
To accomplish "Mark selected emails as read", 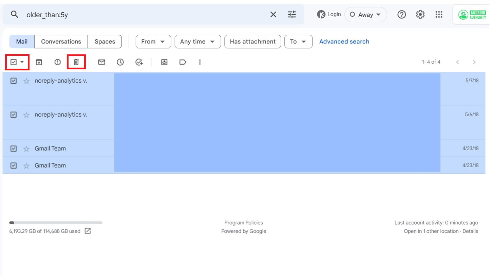I will (x=101, y=62).
